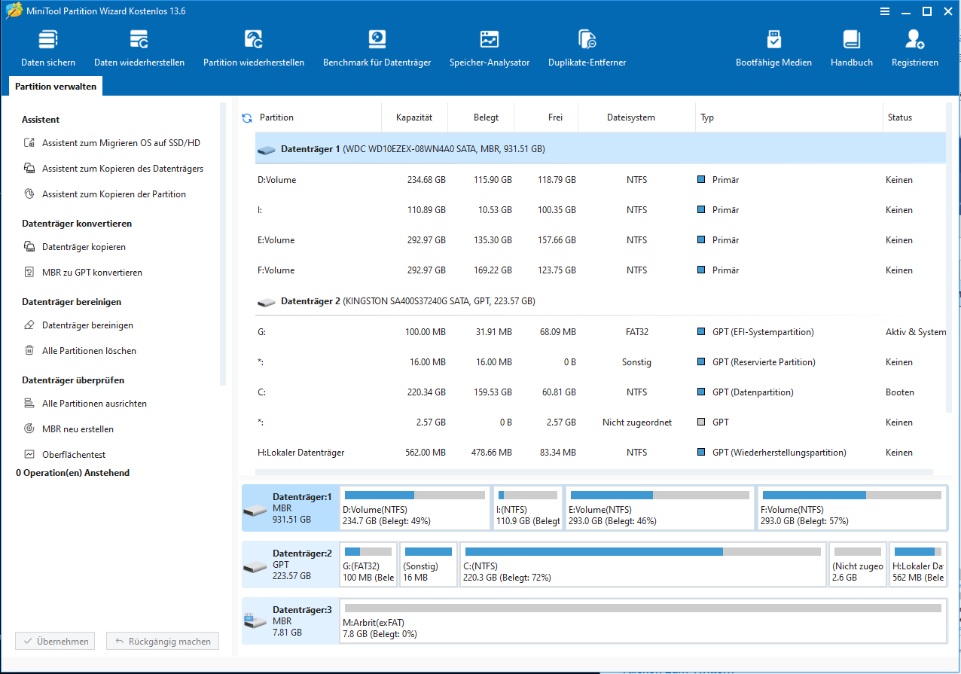Image resolution: width=961 pixels, height=674 pixels.
Task: Click the 16.00 MB Reservierte Partition row
Action: click(600, 362)
